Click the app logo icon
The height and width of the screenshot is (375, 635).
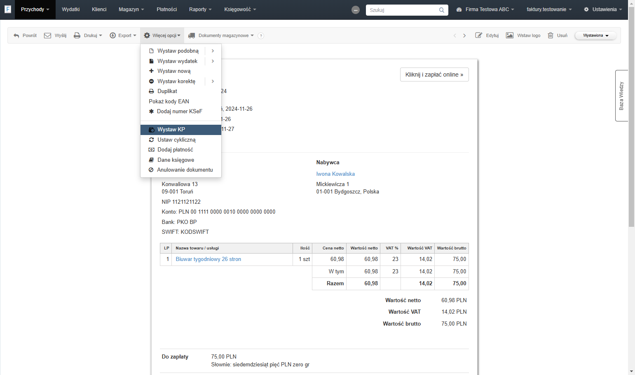pos(7,9)
